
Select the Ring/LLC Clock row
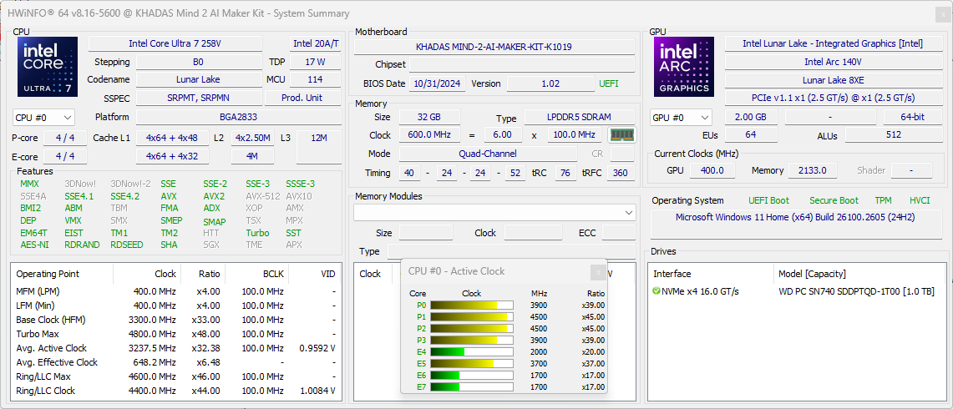(176, 391)
